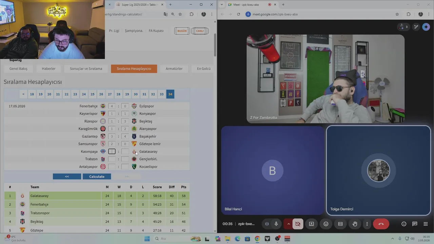
Task: Start screen sharing in Meet
Action: [311, 224]
